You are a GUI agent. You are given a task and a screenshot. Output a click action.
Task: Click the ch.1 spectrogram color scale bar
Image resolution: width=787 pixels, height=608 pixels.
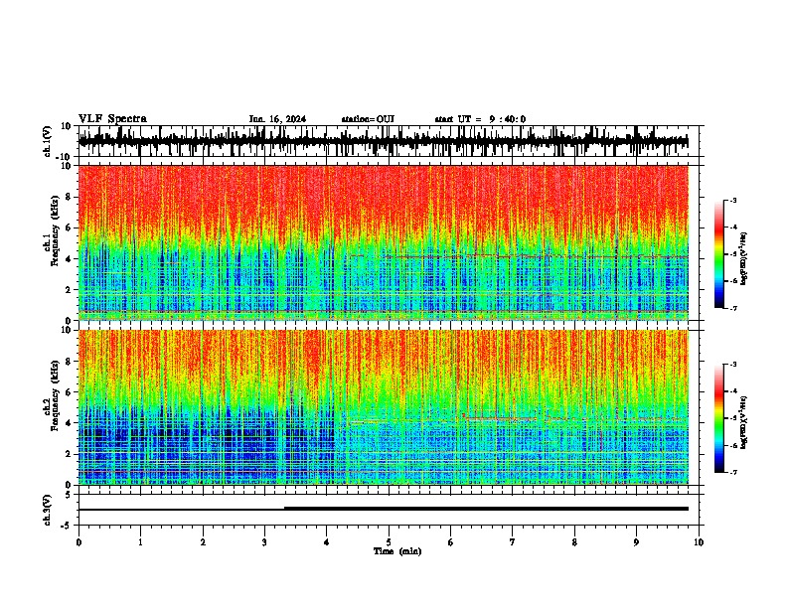(x=718, y=254)
